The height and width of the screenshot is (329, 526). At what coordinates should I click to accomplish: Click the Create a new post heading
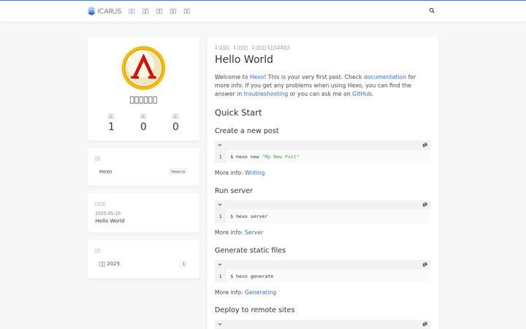[x=247, y=131]
